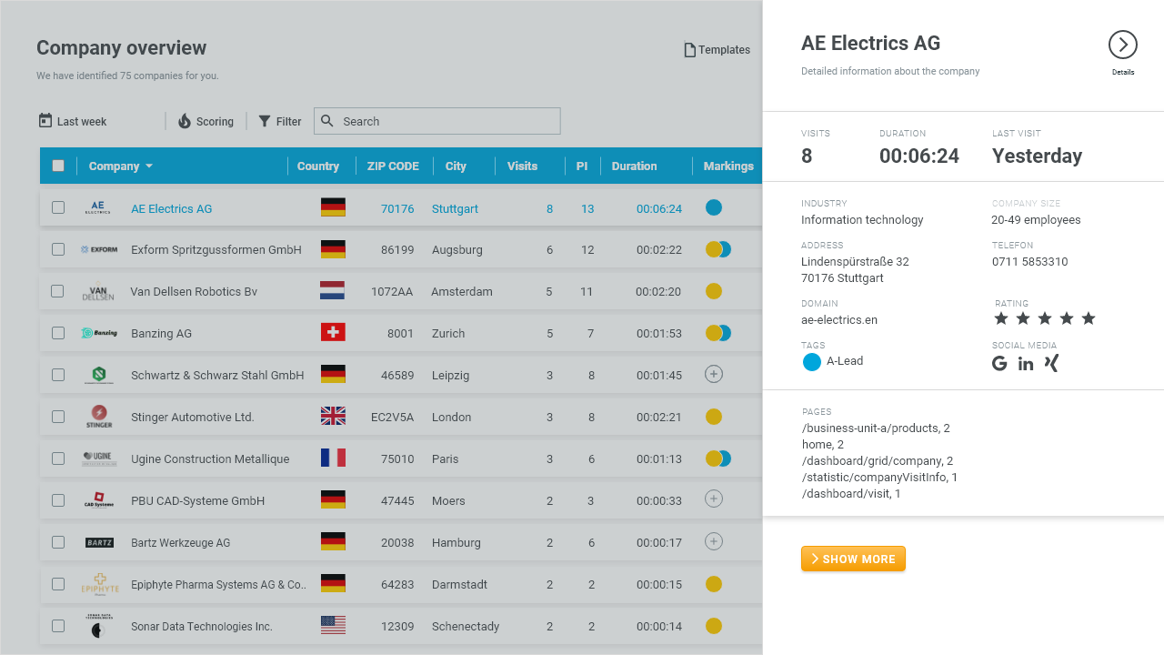
Task: Click the yellow-blue marking for Banzing AG
Action: [x=718, y=333]
